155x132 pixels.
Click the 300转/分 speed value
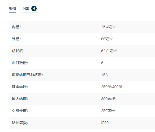(x=109, y=99)
